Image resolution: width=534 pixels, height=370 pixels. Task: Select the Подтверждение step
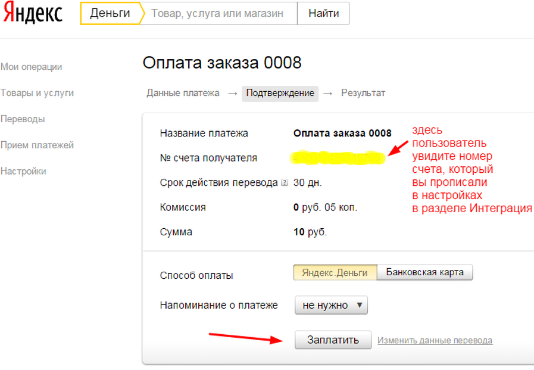coord(280,94)
